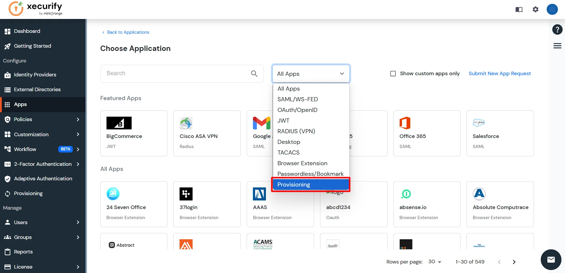Open the All Apps filter dropdown
The image size is (565, 273).
[311, 74]
